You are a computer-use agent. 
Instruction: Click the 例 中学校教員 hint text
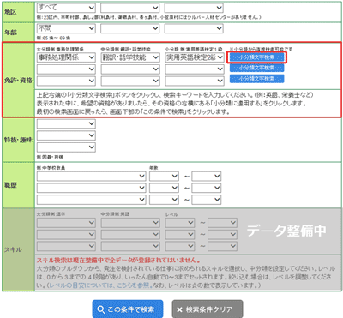point(51,168)
